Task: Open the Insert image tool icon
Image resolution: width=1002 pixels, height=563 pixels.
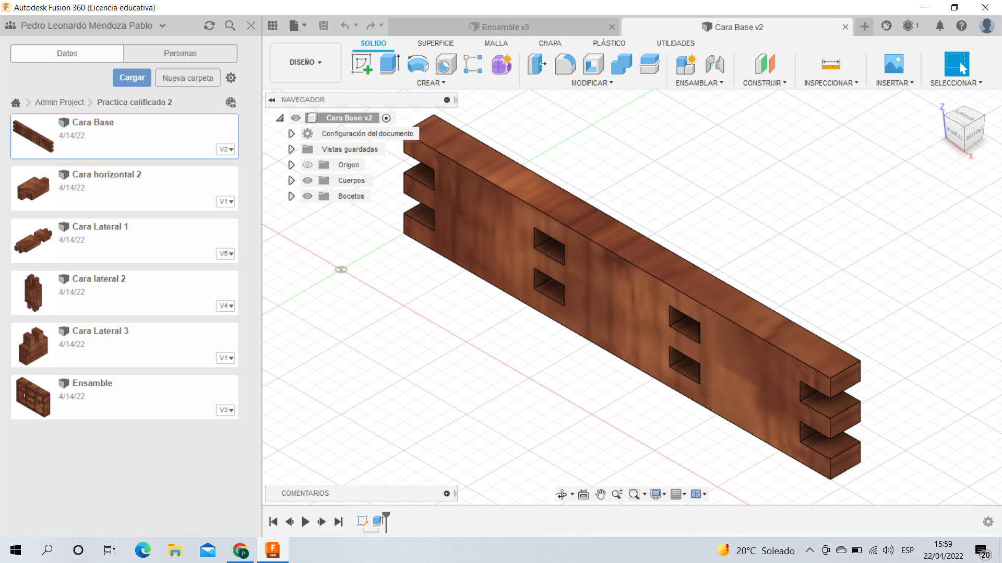Action: [x=893, y=64]
